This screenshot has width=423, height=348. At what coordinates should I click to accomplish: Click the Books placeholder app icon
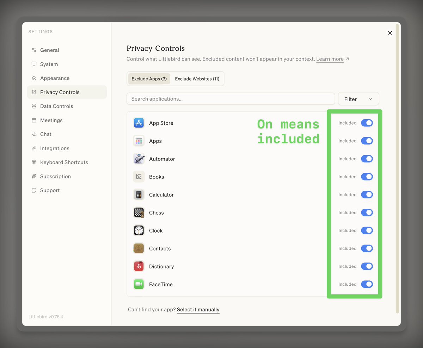139,177
